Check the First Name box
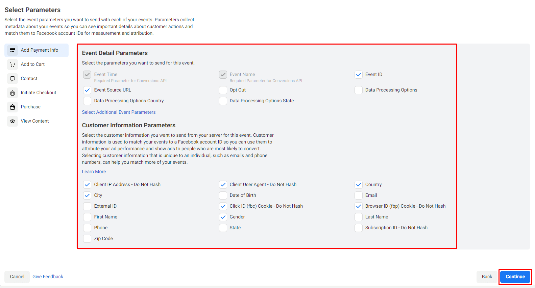Screen dimensions: 535x288 click(87, 217)
